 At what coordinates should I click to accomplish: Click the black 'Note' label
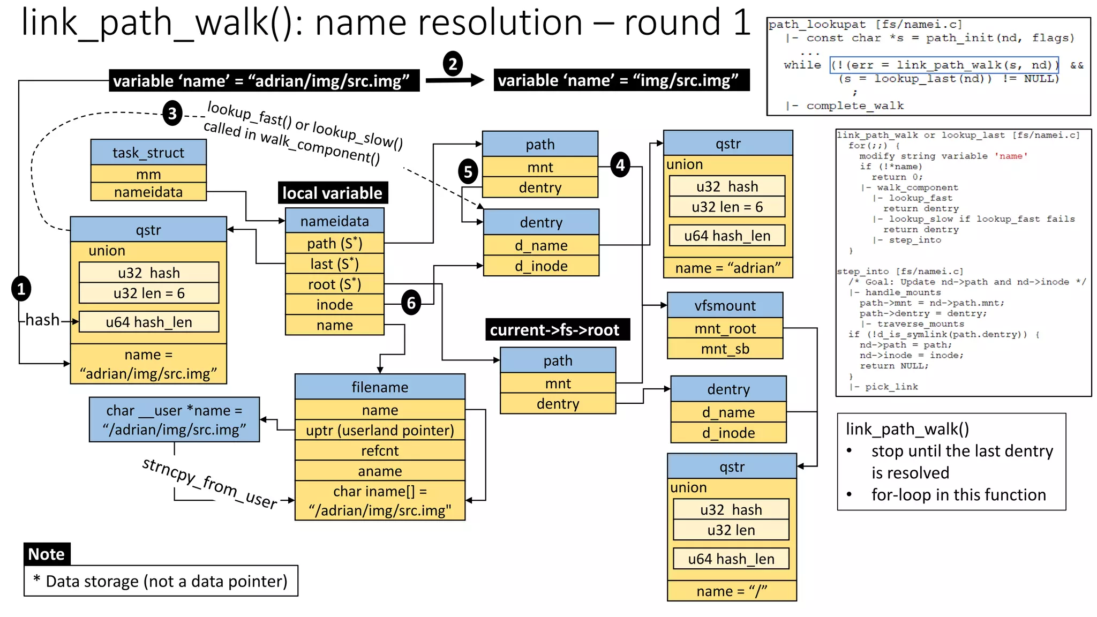point(47,554)
